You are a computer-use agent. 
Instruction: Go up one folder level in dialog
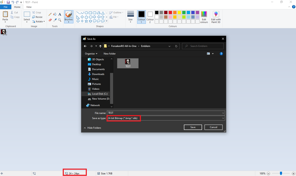pos(100,46)
